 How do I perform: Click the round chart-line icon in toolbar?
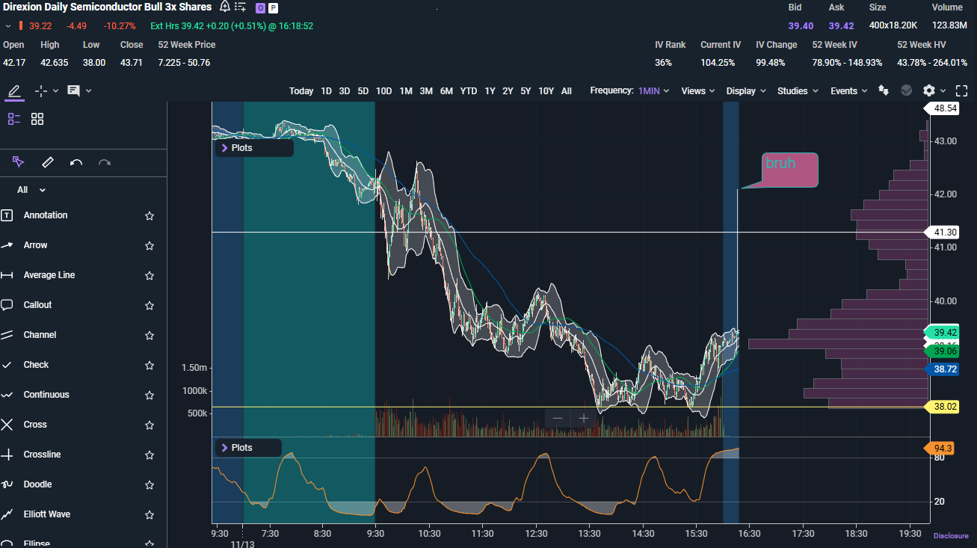click(907, 90)
